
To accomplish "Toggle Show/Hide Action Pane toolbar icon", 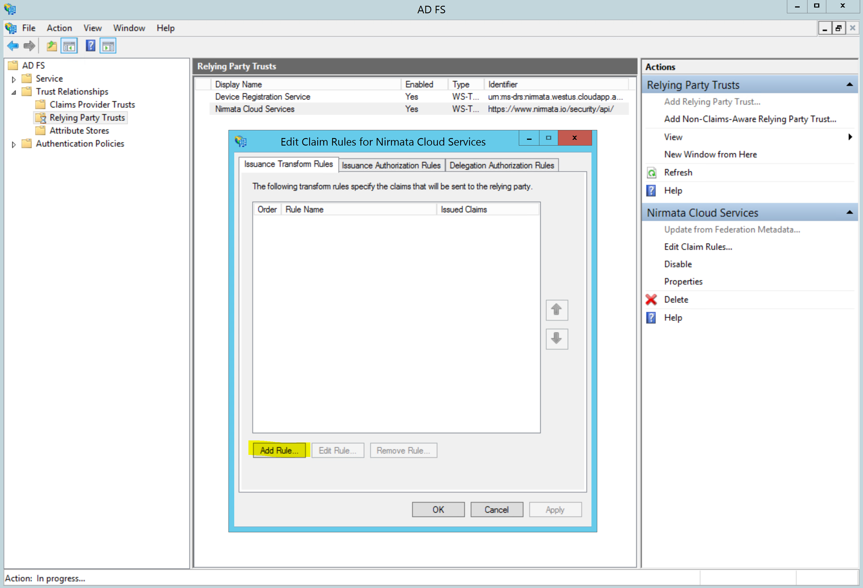I will point(108,46).
